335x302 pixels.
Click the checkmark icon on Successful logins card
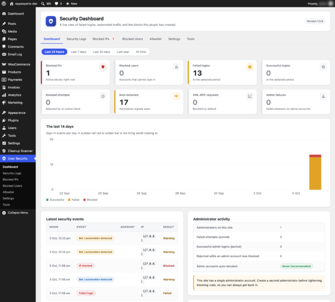pyautogui.click(x=323, y=67)
